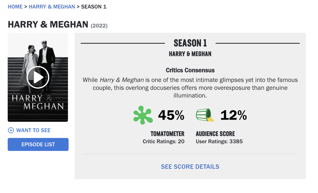Click User Ratings: 3385 count
Image resolution: width=318 pixels, height=193 pixels.
(219, 141)
